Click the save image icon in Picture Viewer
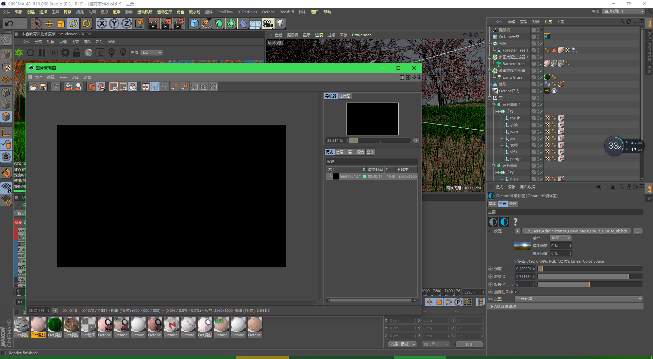The height and width of the screenshot is (359, 653). pos(43,87)
